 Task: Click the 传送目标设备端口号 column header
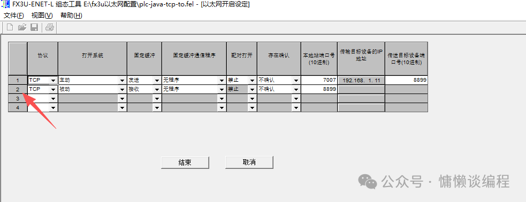[406, 59]
